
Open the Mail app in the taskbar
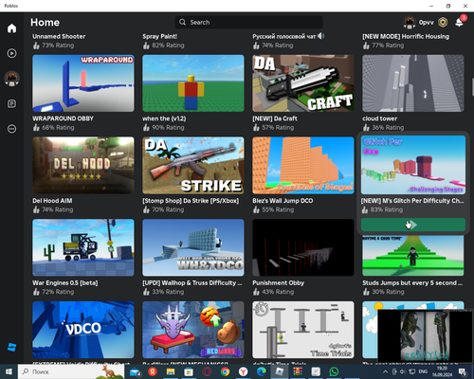(135, 371)
